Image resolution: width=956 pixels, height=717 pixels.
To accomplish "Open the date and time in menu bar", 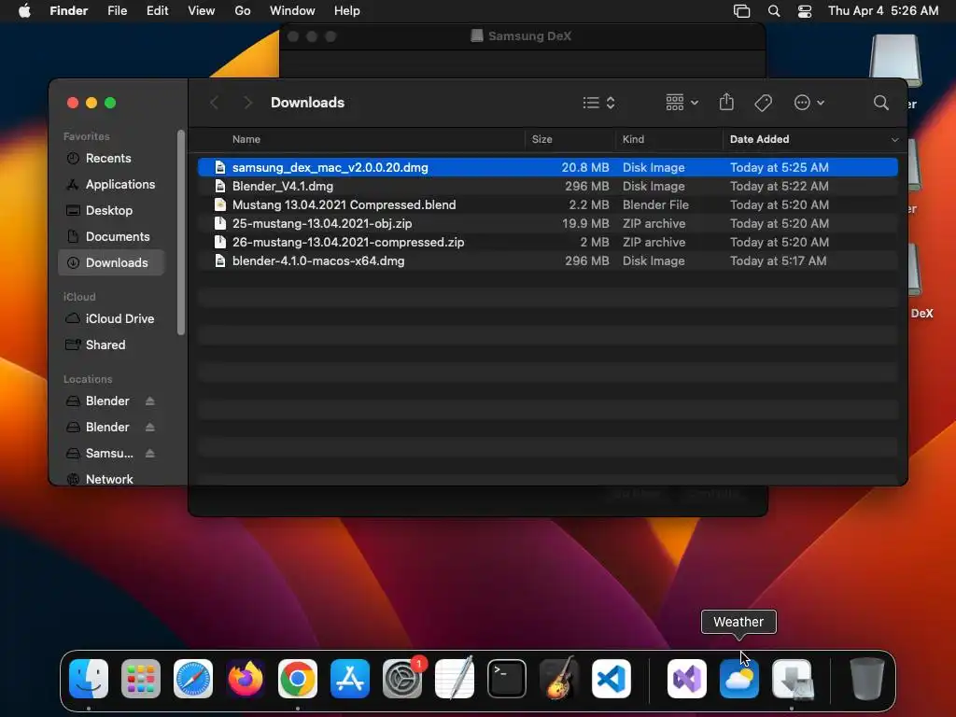I will click(x=883, y=11).
